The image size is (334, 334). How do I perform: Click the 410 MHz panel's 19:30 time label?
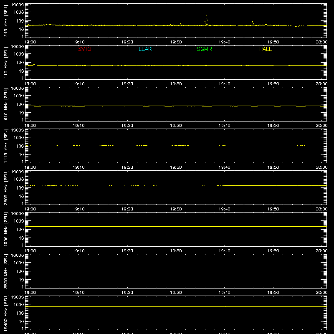[x=176, y=84]
